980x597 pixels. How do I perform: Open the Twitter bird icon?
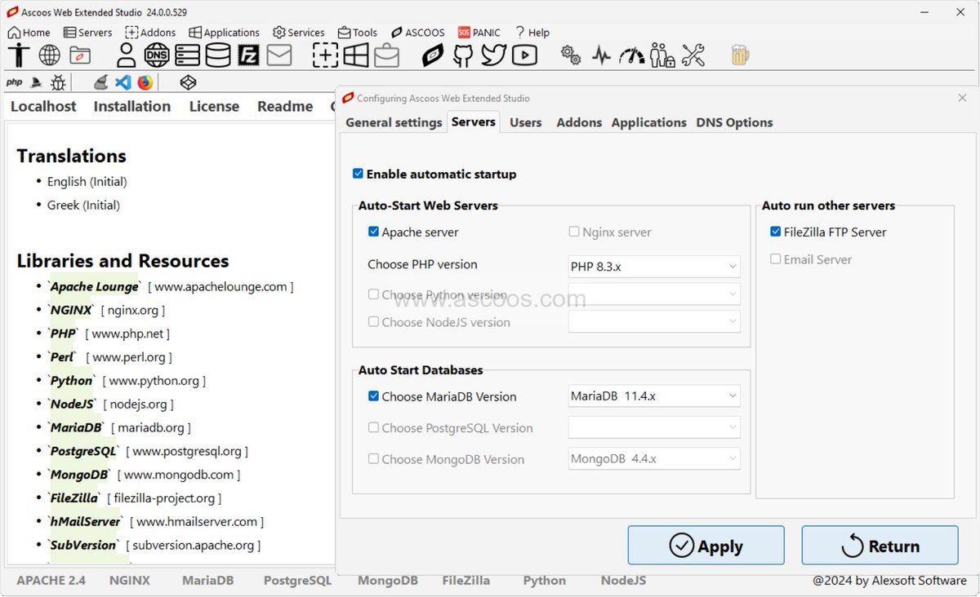493,55
